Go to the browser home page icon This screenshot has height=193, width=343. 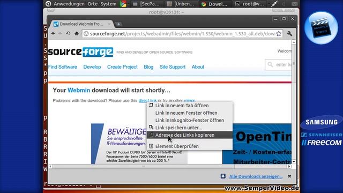76,33
